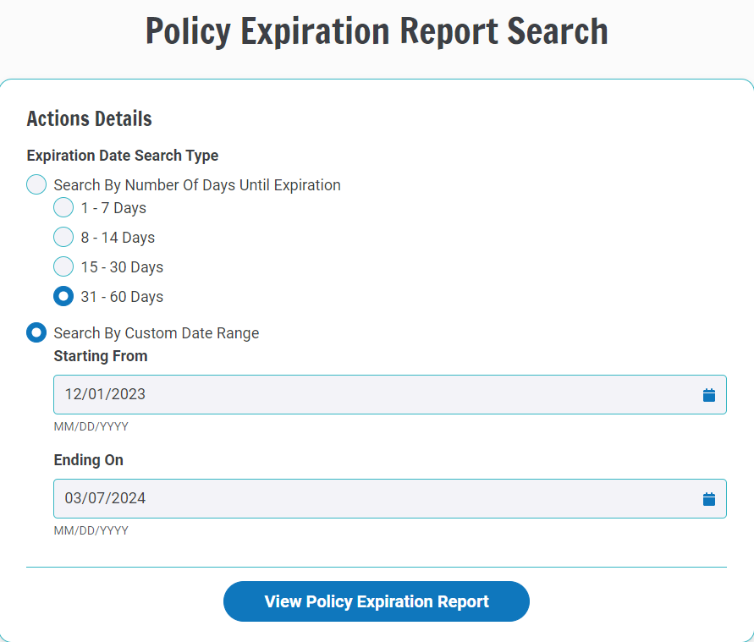Click the MM/DD/YYYY hint under Ending On
This screenshot has height=642, width=754.
pyautogui.click(x=91, y=530)
